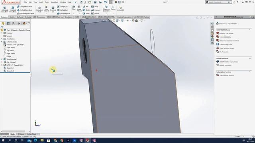Expand the Boss-Extrude1 feature

click(x=2, y=59)
